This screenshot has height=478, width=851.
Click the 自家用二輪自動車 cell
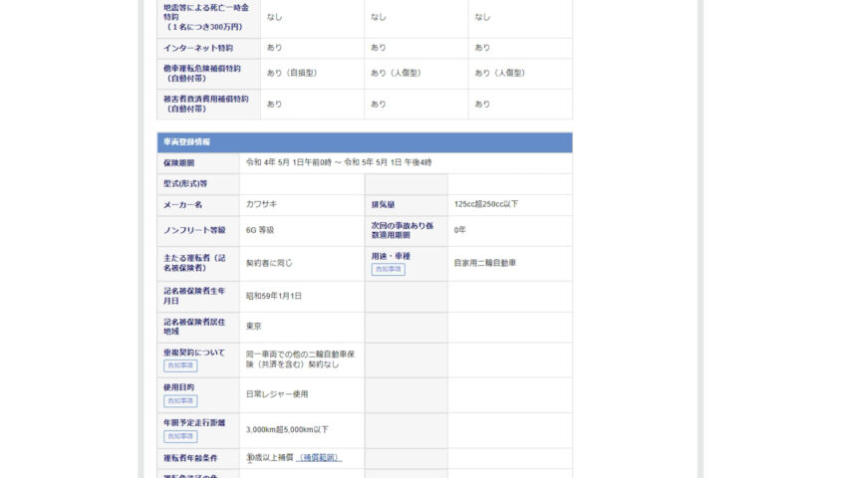click(484, 263)
